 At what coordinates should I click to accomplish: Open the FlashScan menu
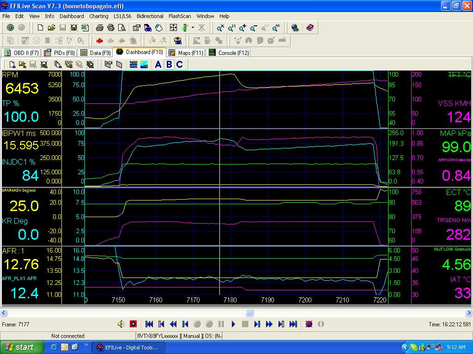[x=180, y=16]
